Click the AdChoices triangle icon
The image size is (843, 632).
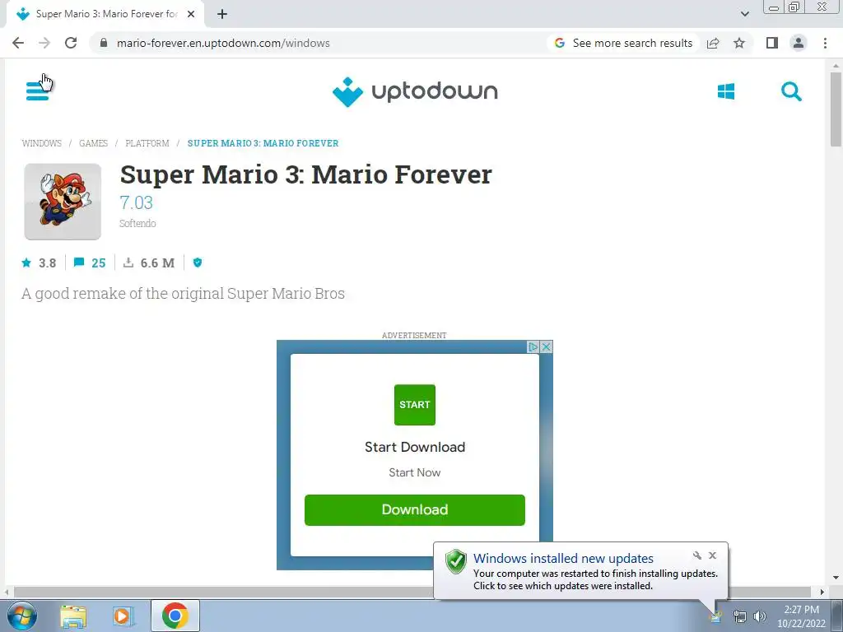pos(533,346)
